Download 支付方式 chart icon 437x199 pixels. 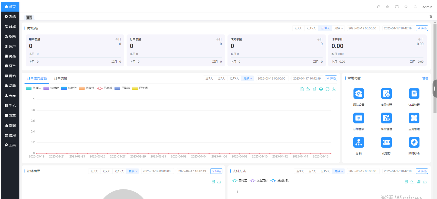(425, 181)
